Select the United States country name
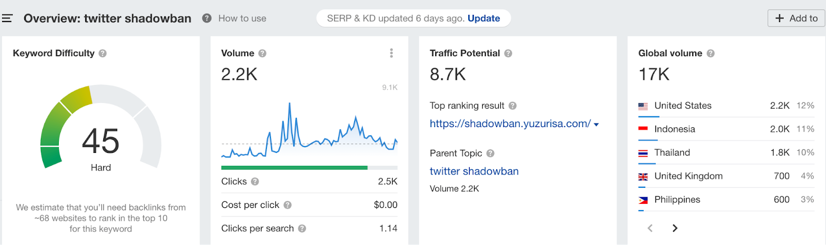This screenshot has width=826, height=245. (682, 106)
